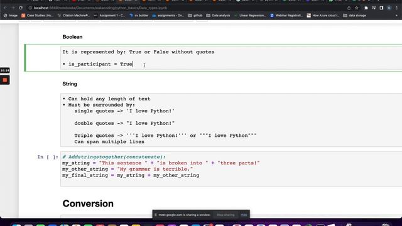Viewport: 402px width, 226px height.
Task: Open the Chrome profile avatar
Action: [x=389, y=8]
